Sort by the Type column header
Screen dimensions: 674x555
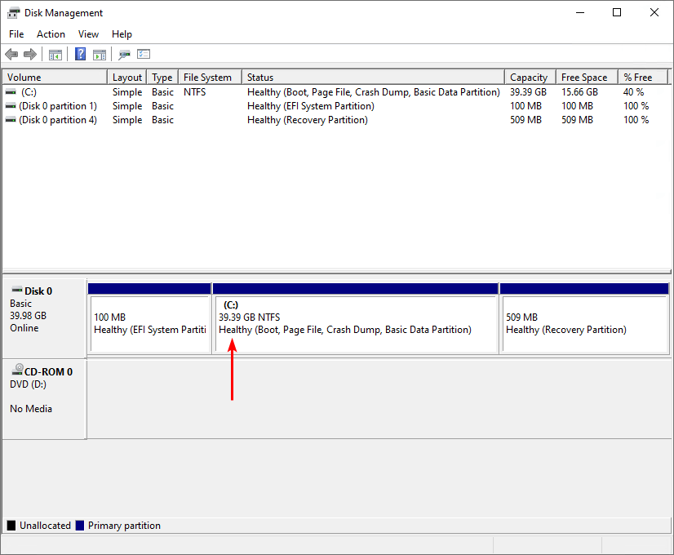point(162,78)
